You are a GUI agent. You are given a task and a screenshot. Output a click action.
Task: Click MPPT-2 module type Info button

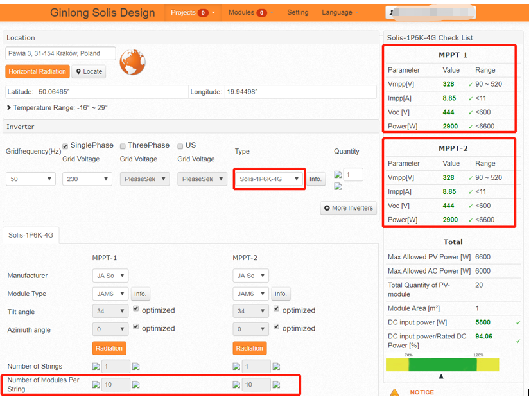(281, 294)
